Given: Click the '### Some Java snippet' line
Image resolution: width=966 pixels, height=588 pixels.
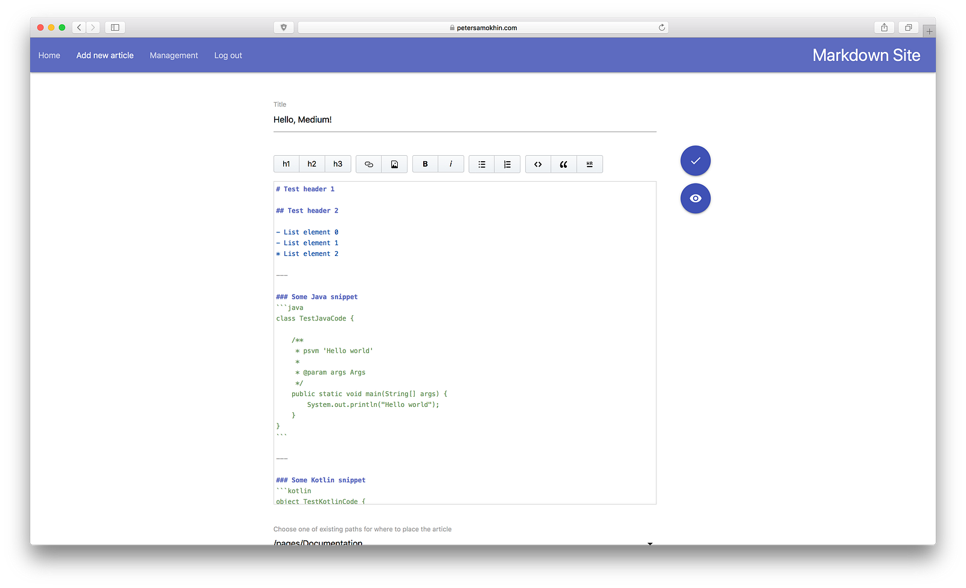Looking at the screenshot, I should click(x=317, y=297).
